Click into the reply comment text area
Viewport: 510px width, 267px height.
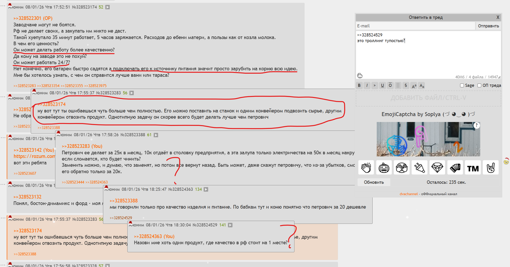[428, 55]
